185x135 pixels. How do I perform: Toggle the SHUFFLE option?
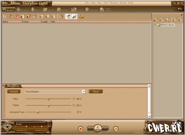[41, 130]
